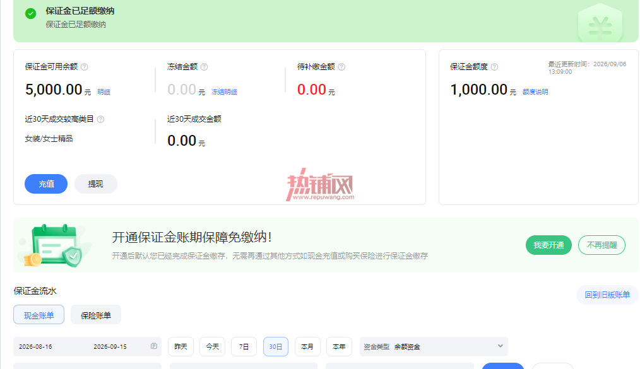Click question mark beside 待补缴金额

(341, 67)
